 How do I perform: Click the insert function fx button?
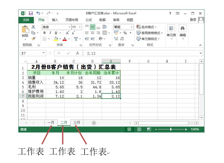tap(78, 53)
